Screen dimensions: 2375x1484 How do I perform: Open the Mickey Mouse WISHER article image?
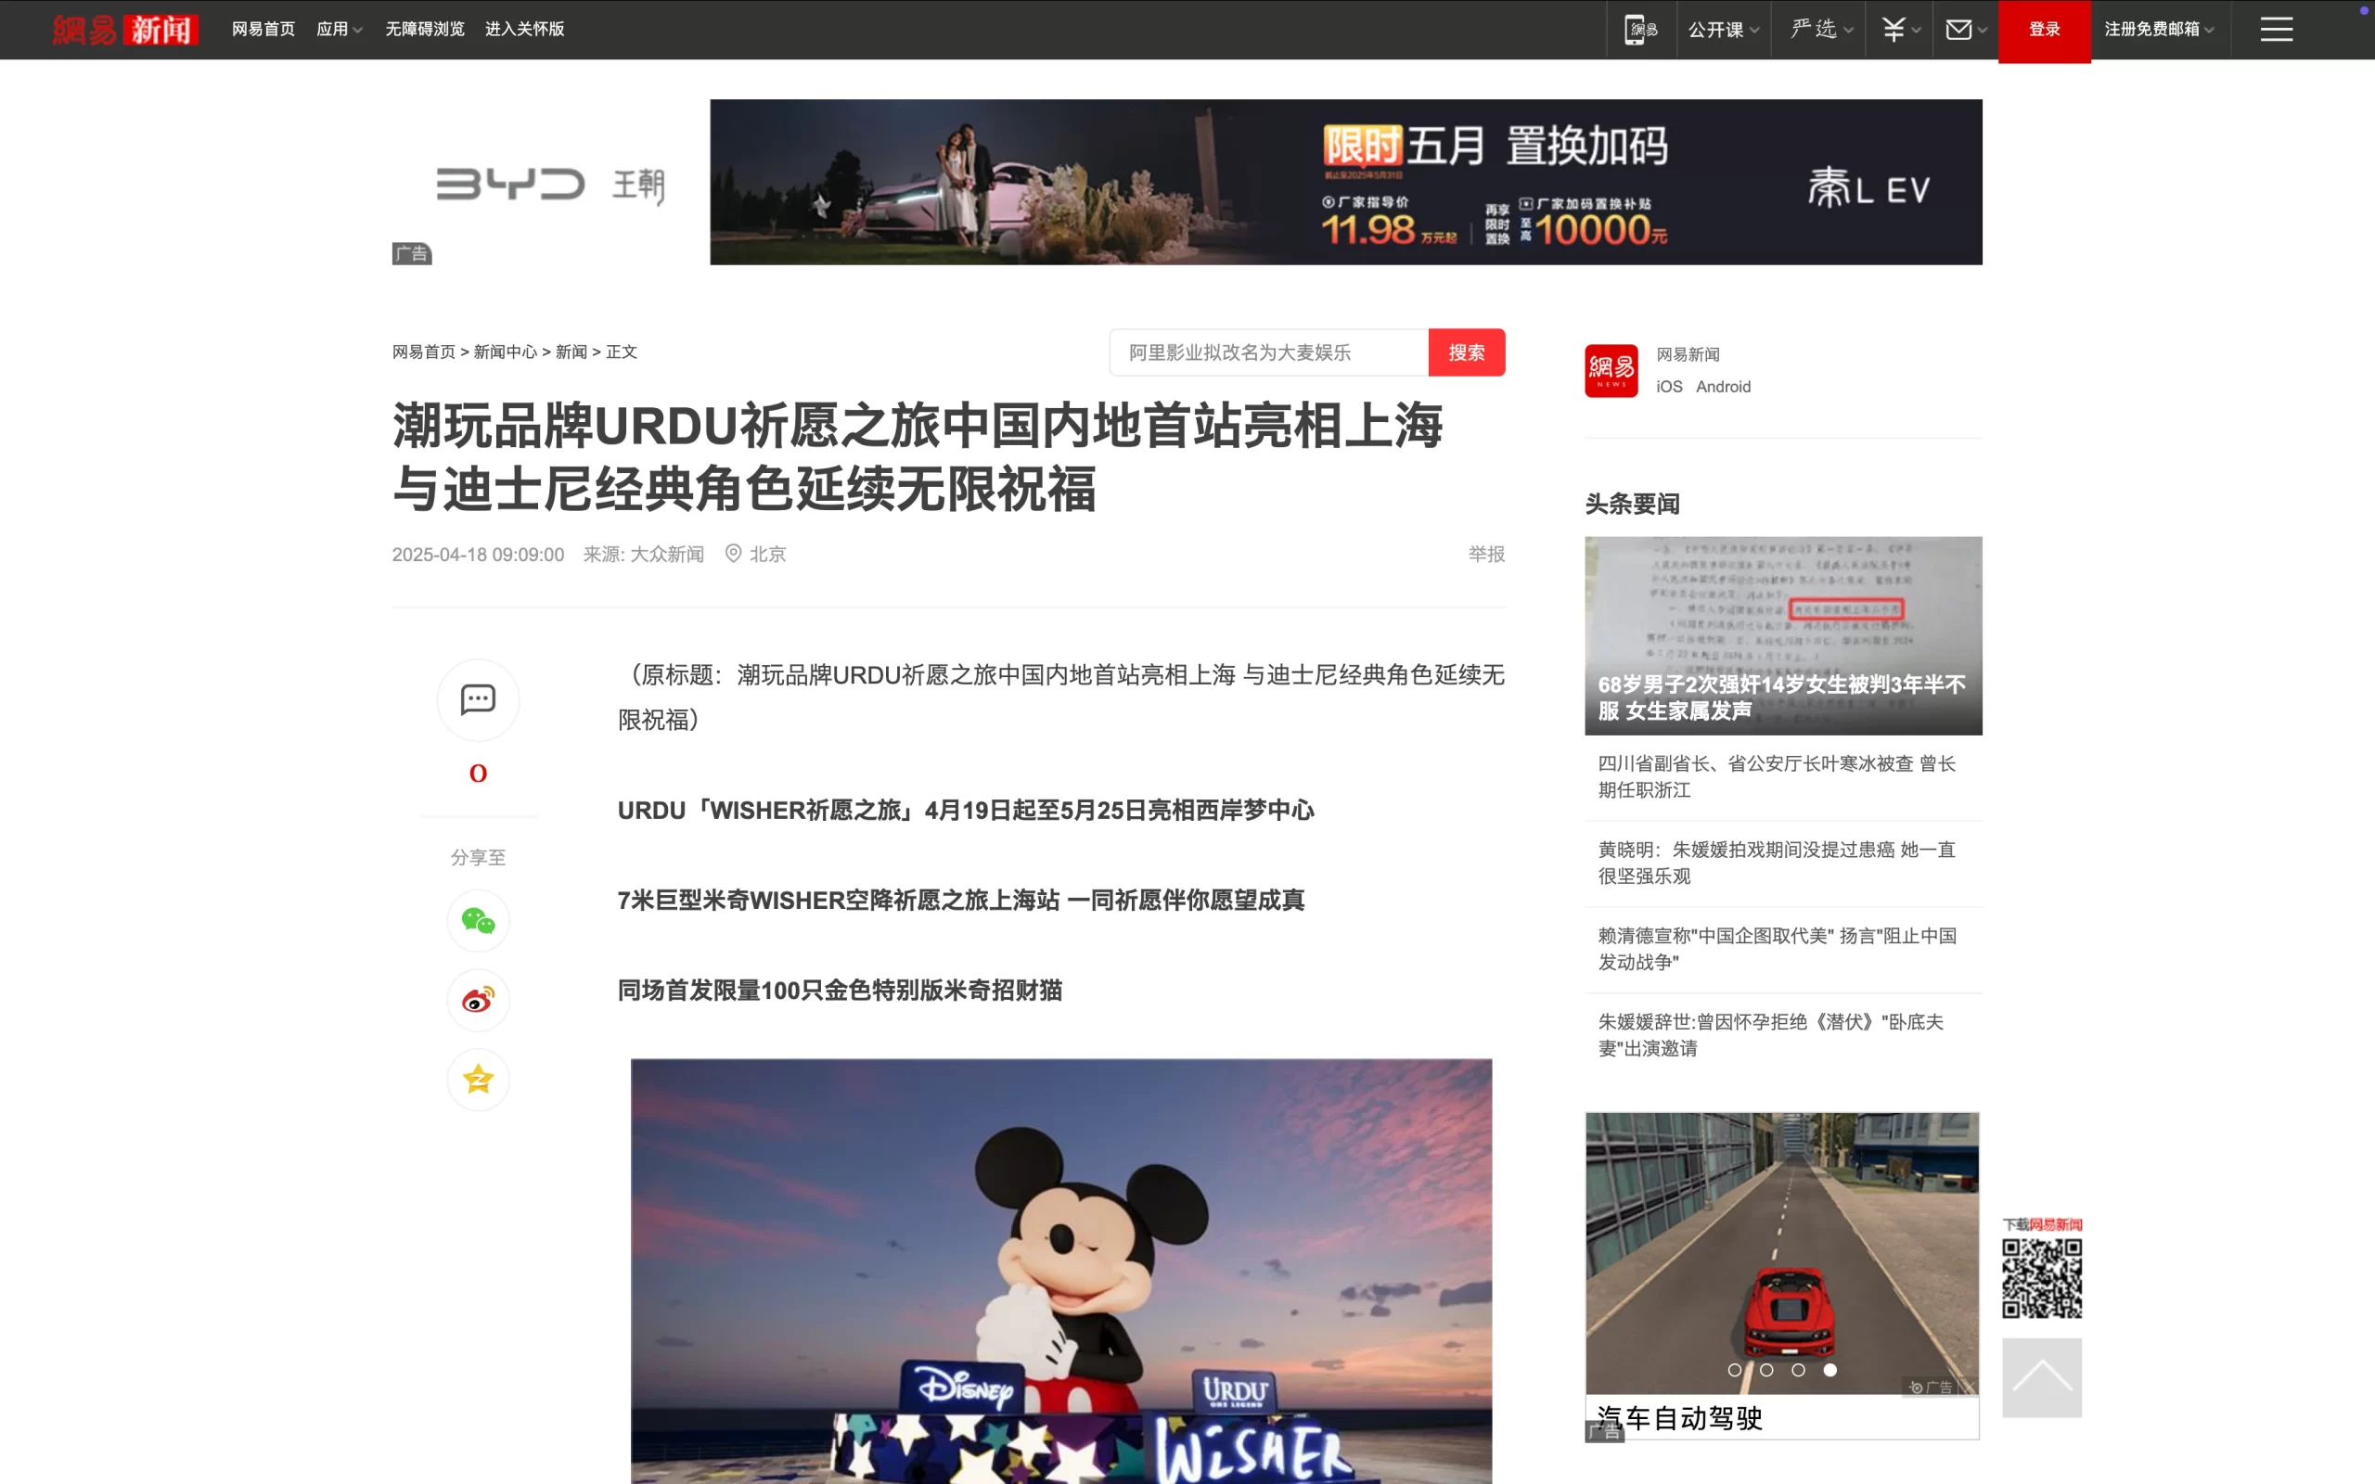point(1061,1271)
